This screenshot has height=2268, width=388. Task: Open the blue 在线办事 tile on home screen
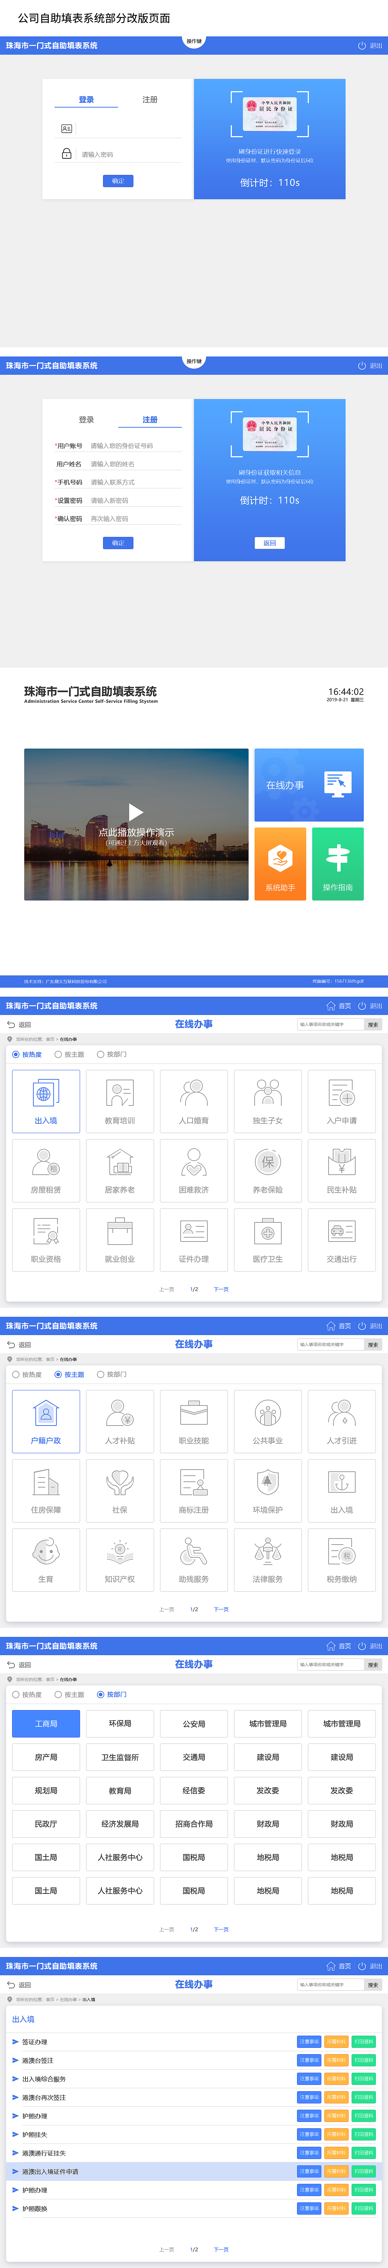tap(309, 785)
